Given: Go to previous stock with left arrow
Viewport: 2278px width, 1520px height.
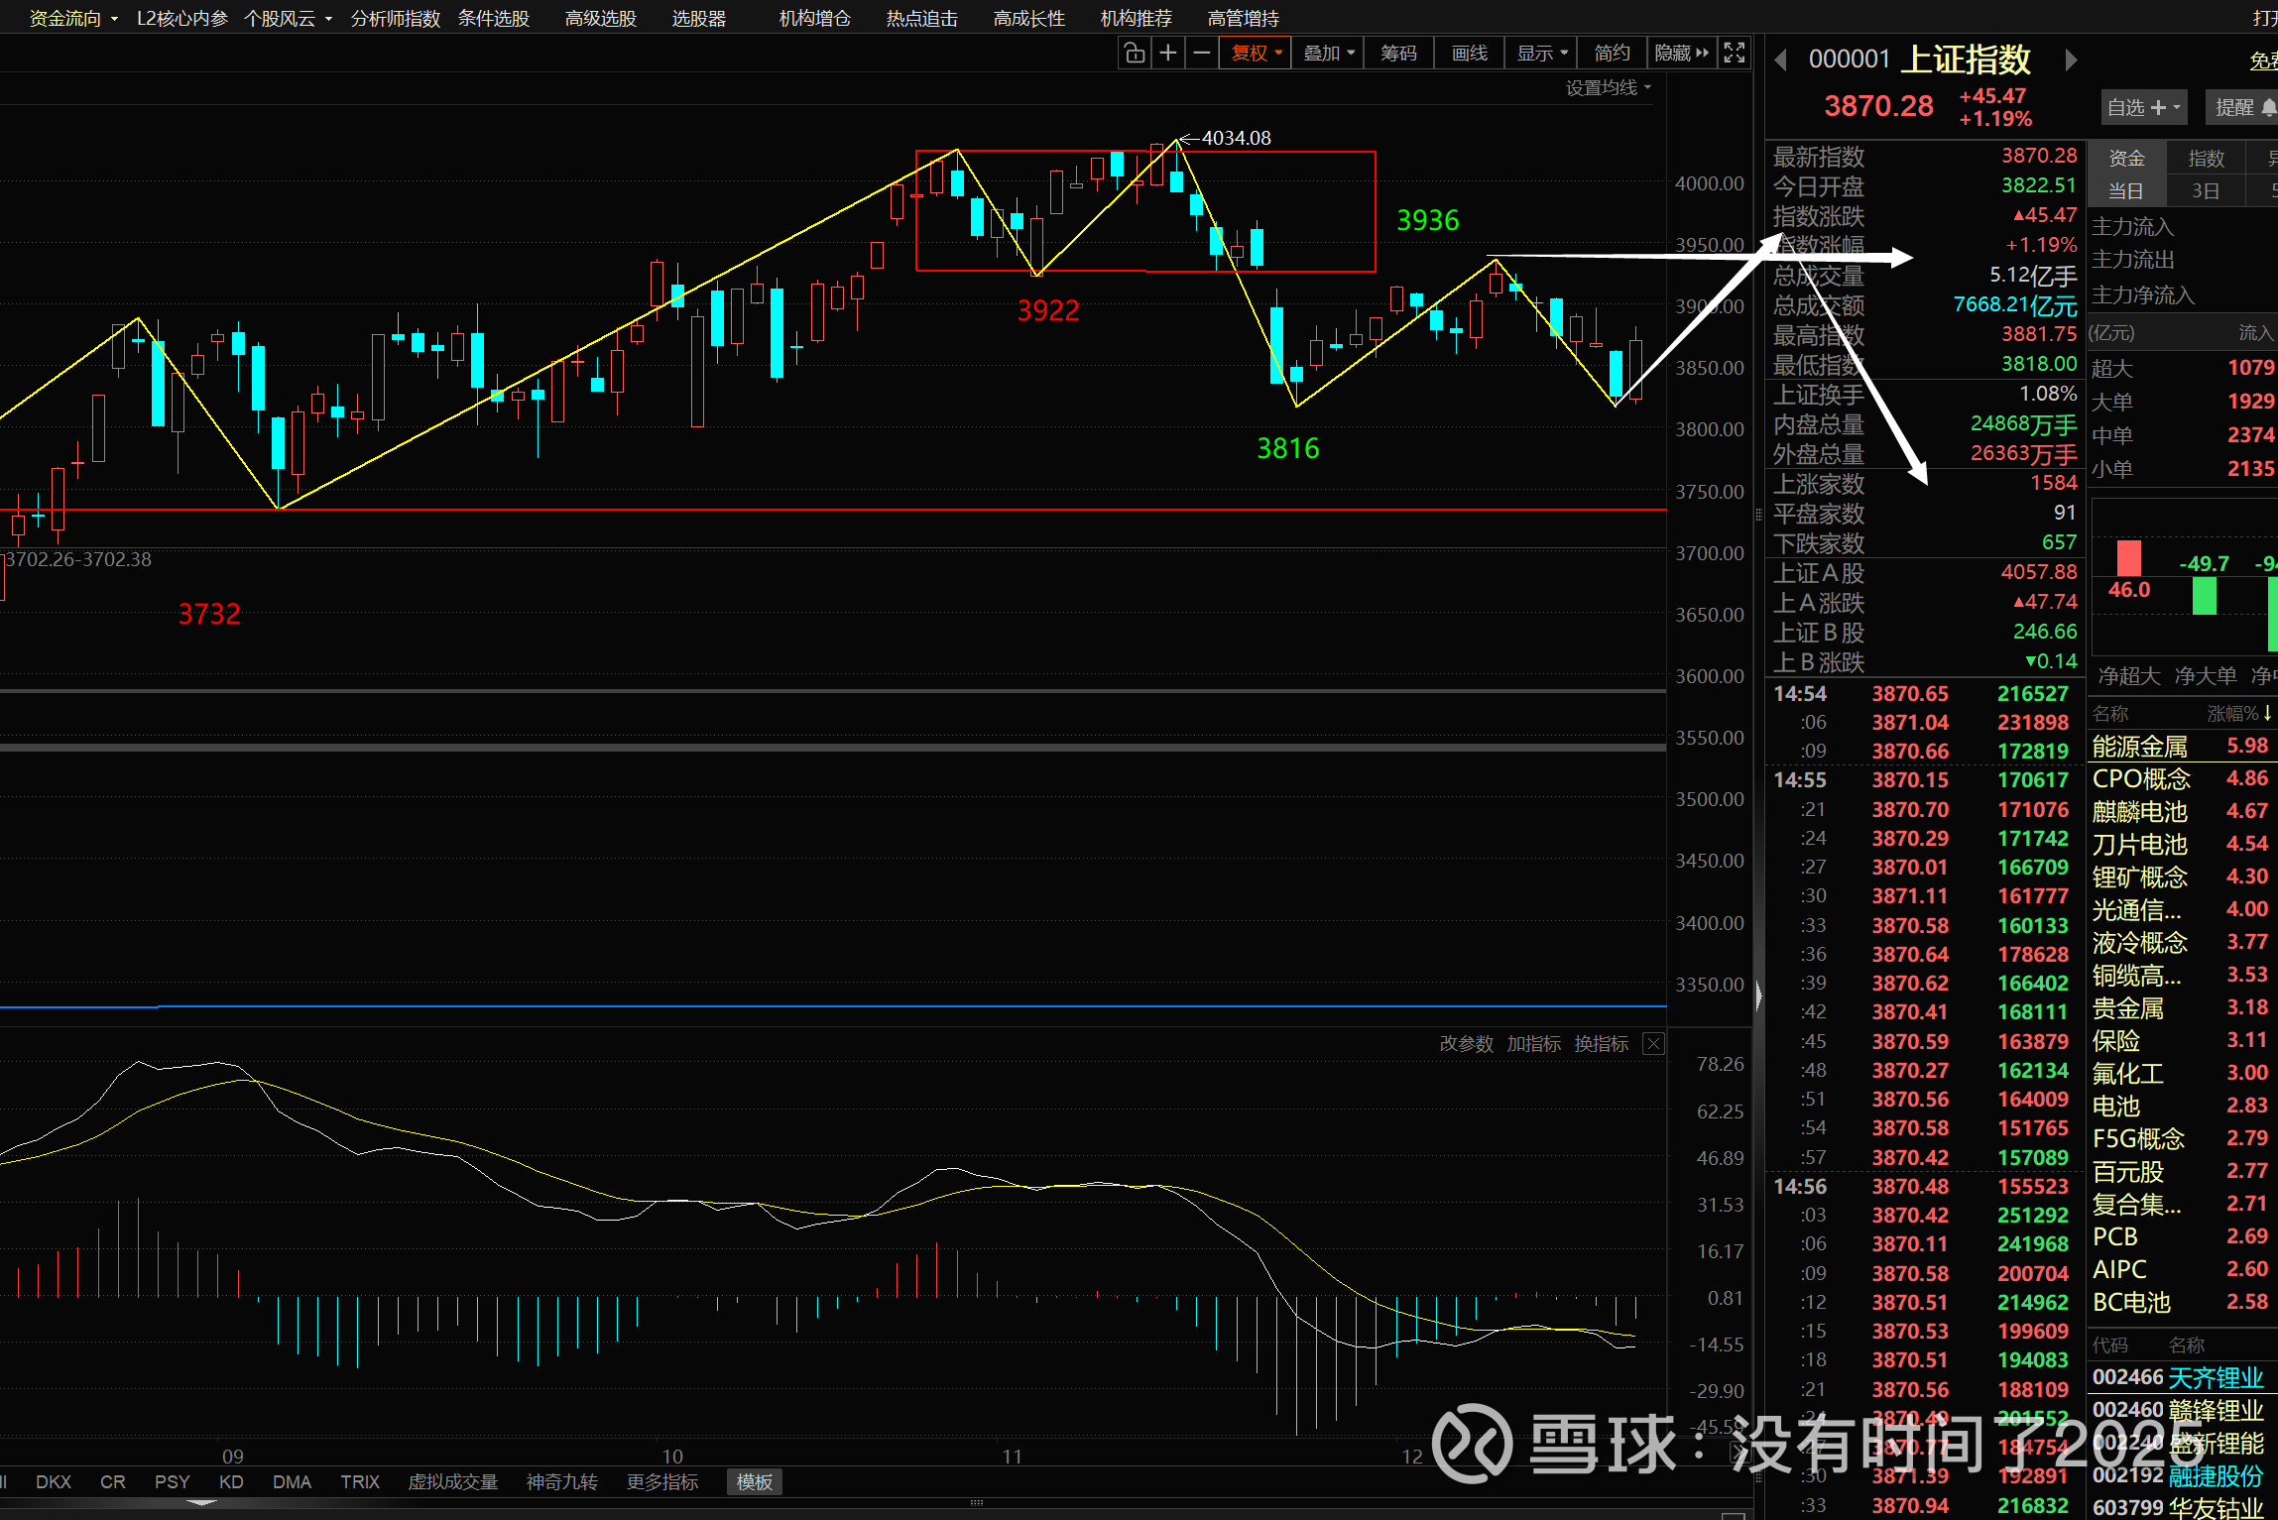Looking at the screenshot, I should click(1781, 60).
